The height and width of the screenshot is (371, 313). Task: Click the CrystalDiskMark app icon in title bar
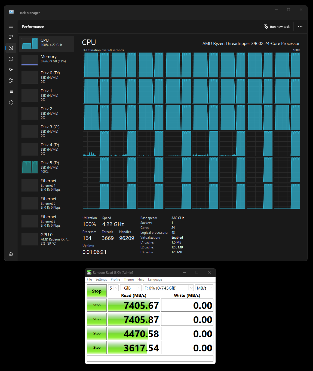89,272
